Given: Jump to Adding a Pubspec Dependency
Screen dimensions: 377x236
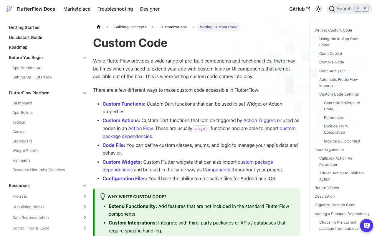Looking at the screenshot, I should tap(342, 214).
